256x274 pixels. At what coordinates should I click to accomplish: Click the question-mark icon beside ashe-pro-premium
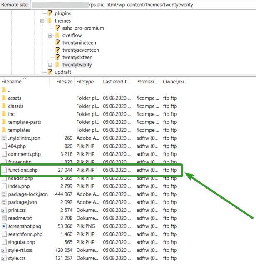tap(57, 28)
